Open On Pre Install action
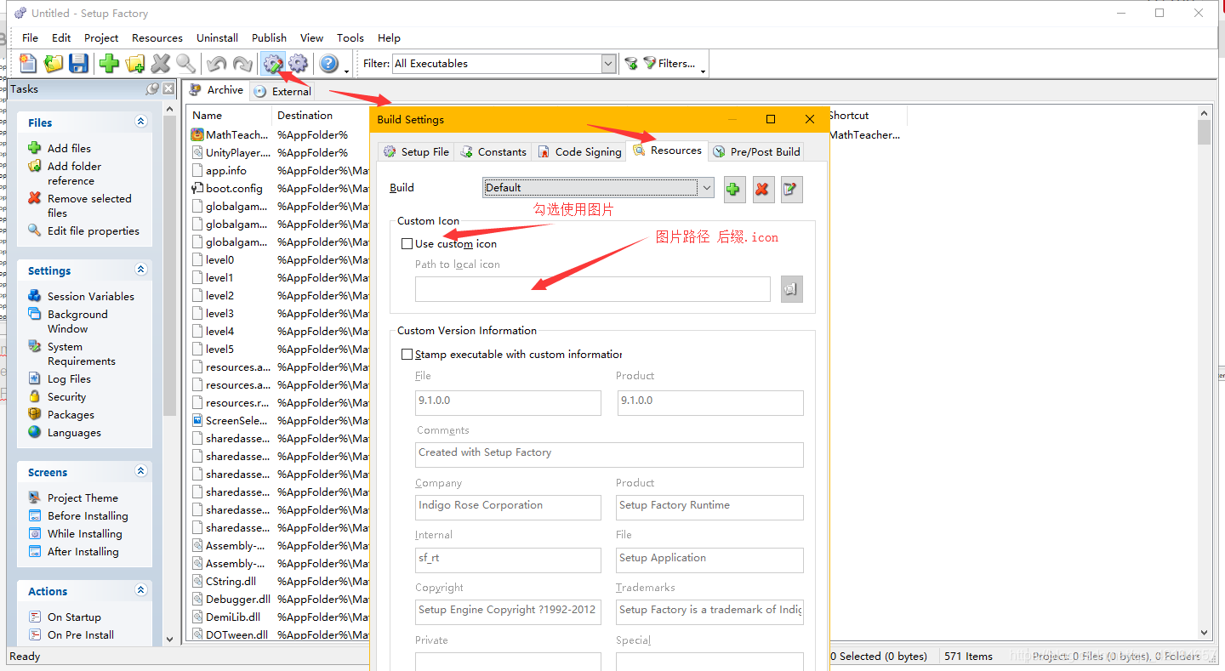Image resolution: width=1225 pixels, height=671 pixels. 81,635
